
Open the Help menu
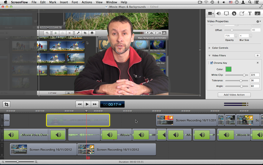coord(124,2)
